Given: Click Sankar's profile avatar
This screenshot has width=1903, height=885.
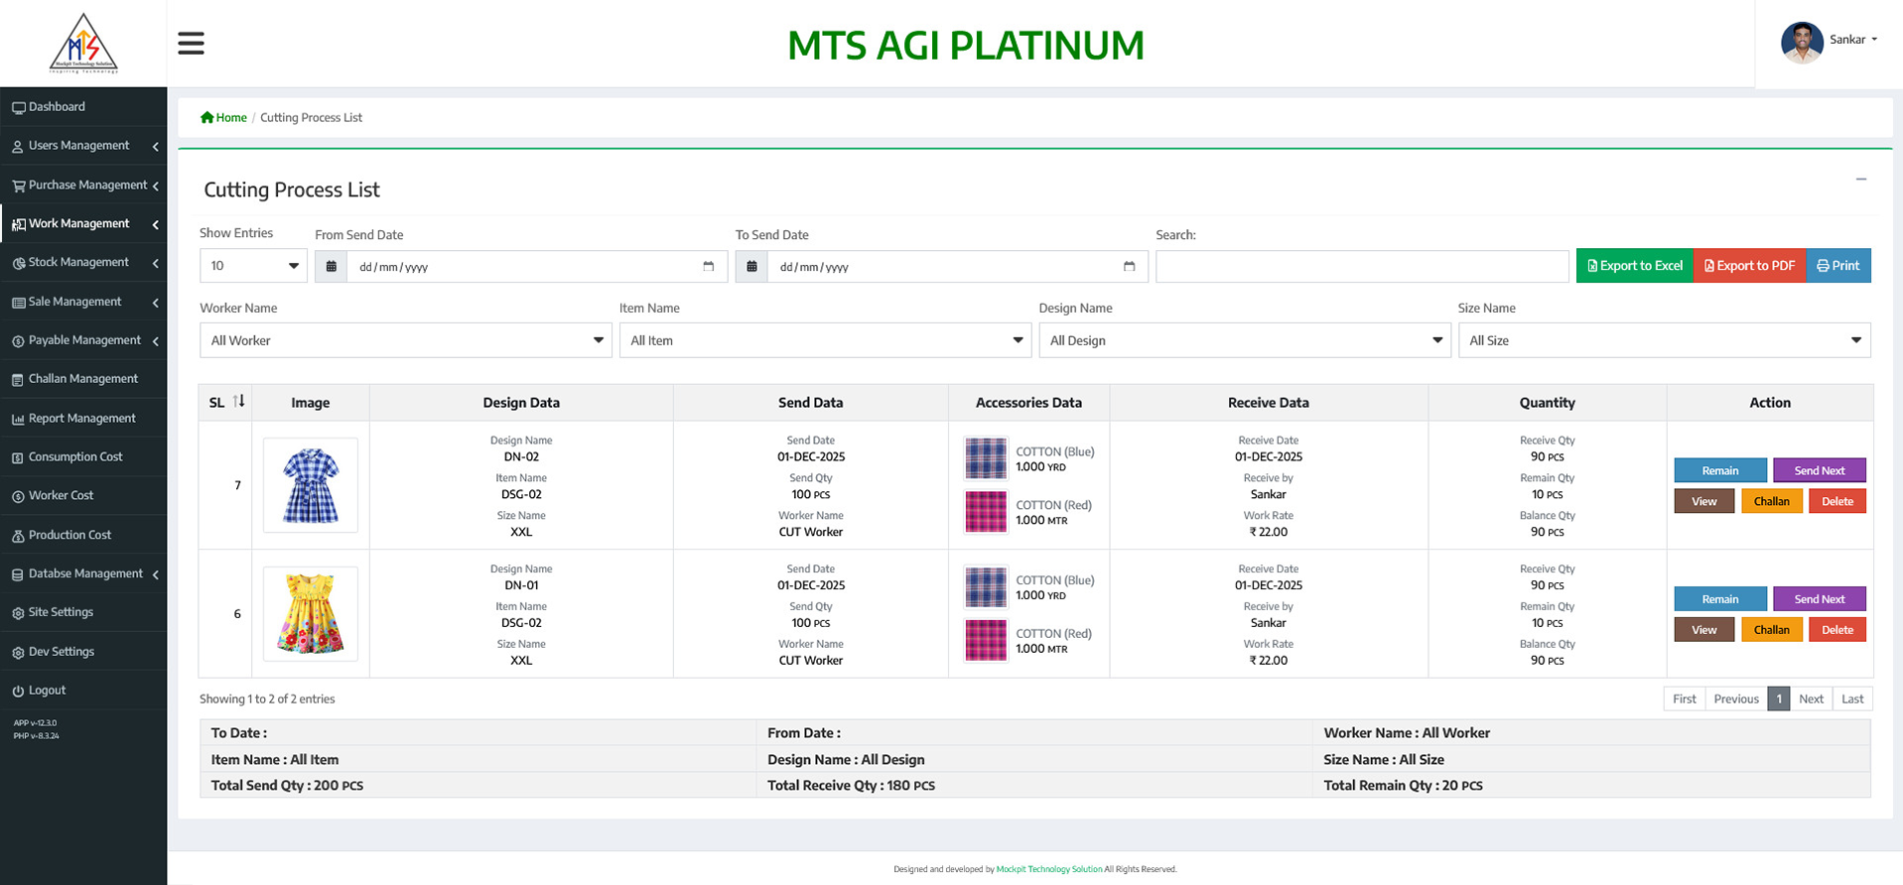Looking at the screenshot, I should [1801, 42].
